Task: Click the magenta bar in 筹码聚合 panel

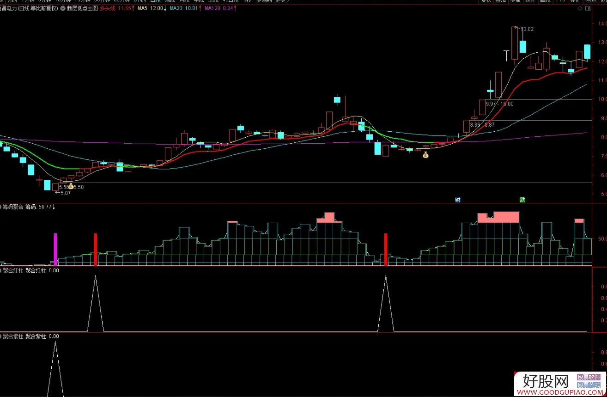Action: point(55,249)
